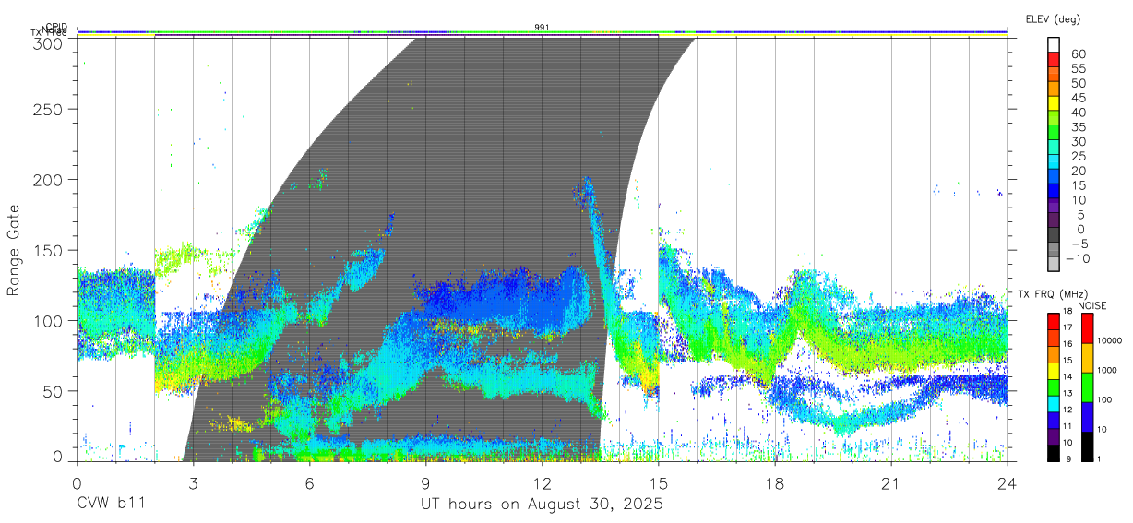Screen dimensions: 1133x523
Task: Click the '10000' label on NOISE colorbar
Action: pos(1110,341)
